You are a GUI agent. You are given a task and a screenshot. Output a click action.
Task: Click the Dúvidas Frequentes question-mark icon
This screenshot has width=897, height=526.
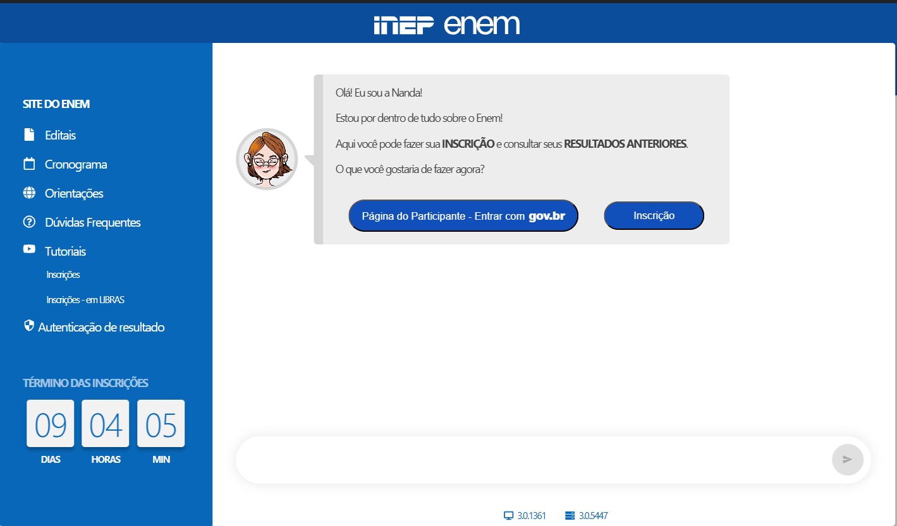(29, 222)
